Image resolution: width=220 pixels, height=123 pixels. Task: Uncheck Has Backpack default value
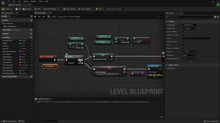pos(183,68)
